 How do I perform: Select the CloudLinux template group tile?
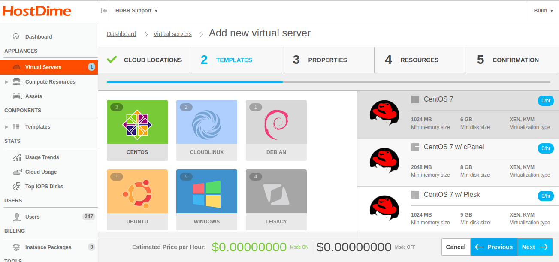tap(207, 130)
